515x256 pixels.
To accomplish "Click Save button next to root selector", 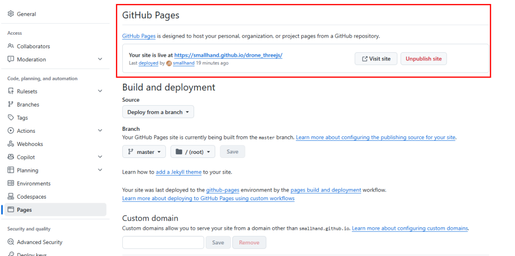I will coord(232,152).
